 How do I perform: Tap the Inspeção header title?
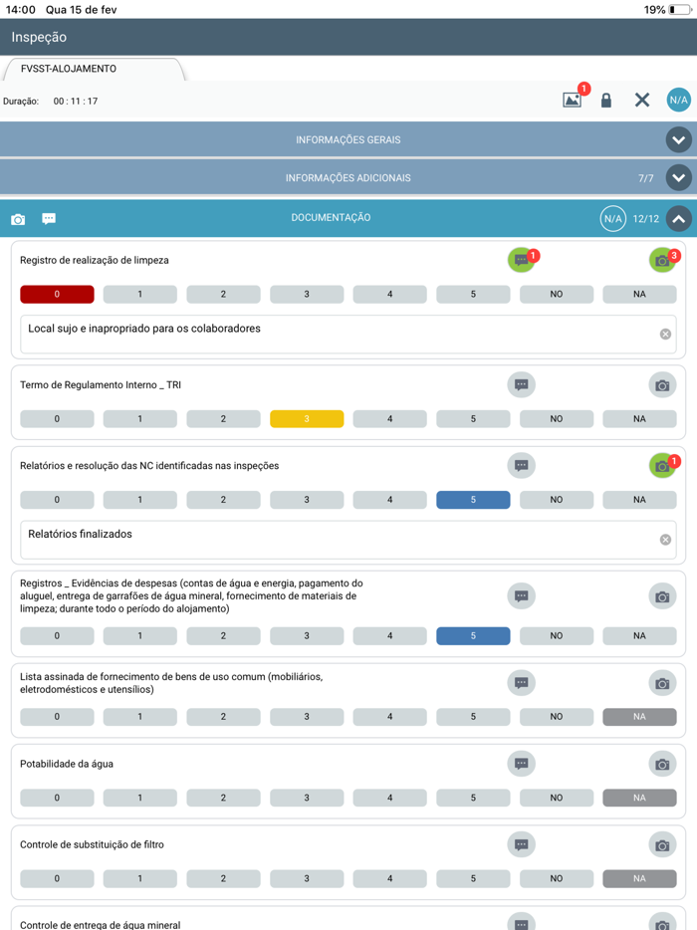coord(39,37)
